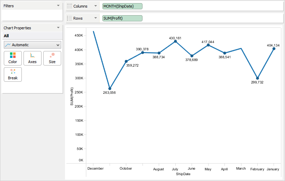
Task: Click the Columns shelf grid icon
Action: (70, 6)
